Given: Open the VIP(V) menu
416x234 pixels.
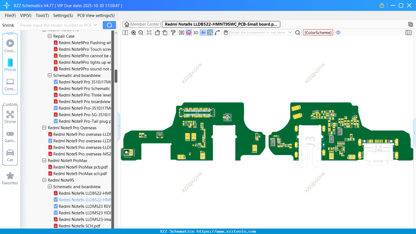Looking at the screenshot, I should [x=26, y=16].
